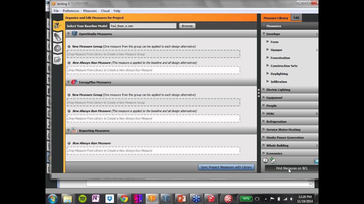Expand the Fenestration subcategory

tap(268, 58)
